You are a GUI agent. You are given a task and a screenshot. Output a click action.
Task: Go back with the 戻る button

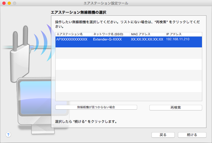(x=163, y=135)
